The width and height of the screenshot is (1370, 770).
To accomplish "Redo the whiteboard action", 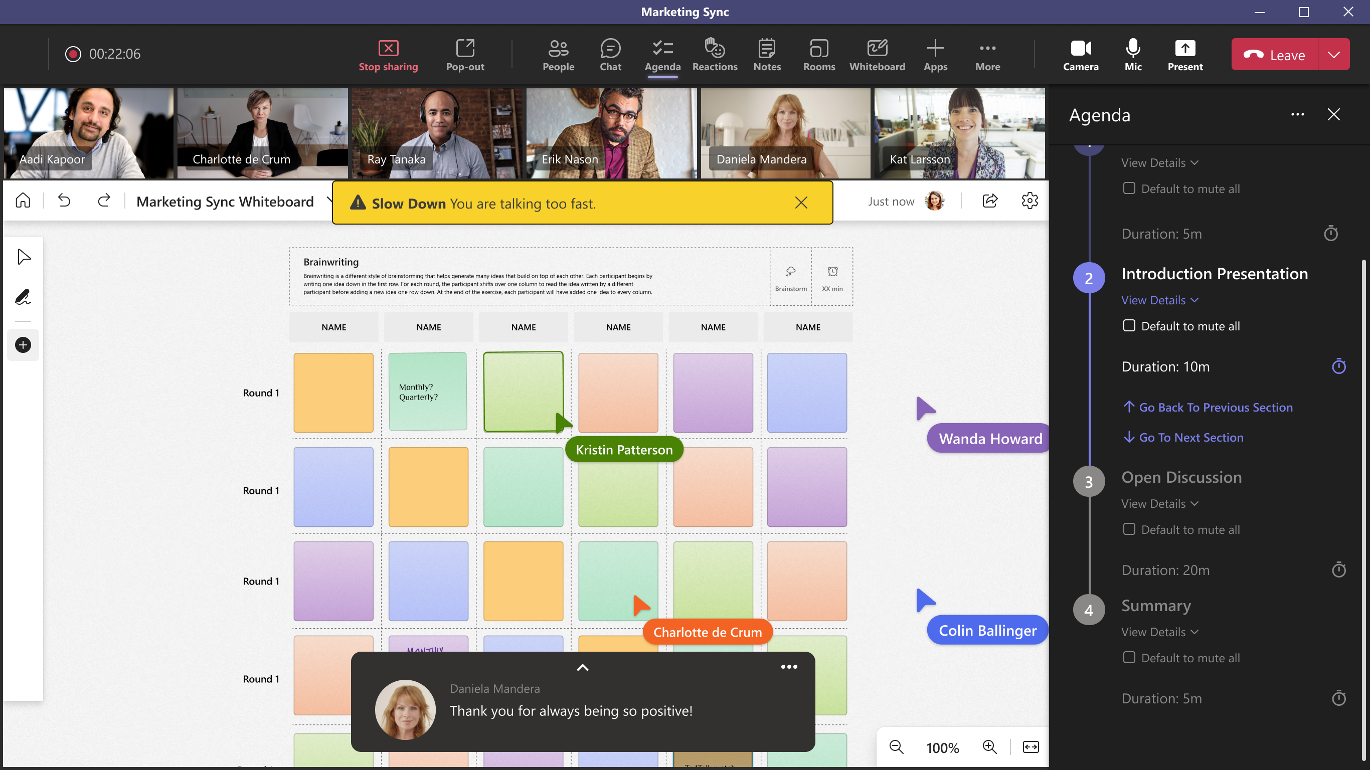I will [x=104, y=201].
